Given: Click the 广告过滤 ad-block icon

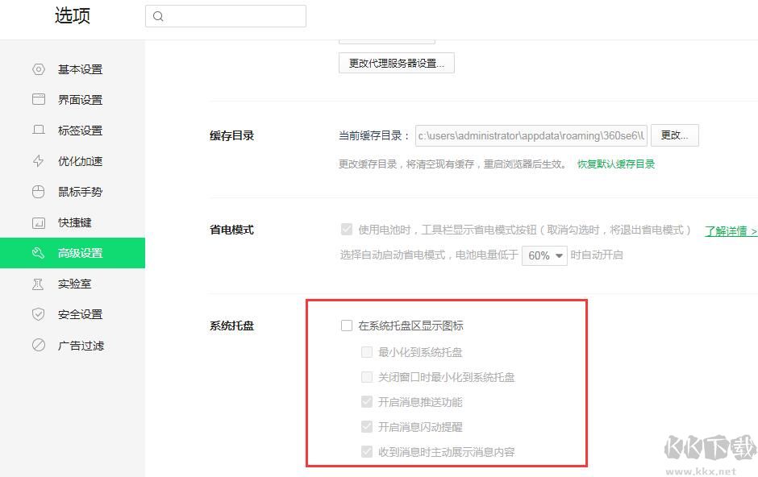Looking at the screenshot, I should point(39,345).
